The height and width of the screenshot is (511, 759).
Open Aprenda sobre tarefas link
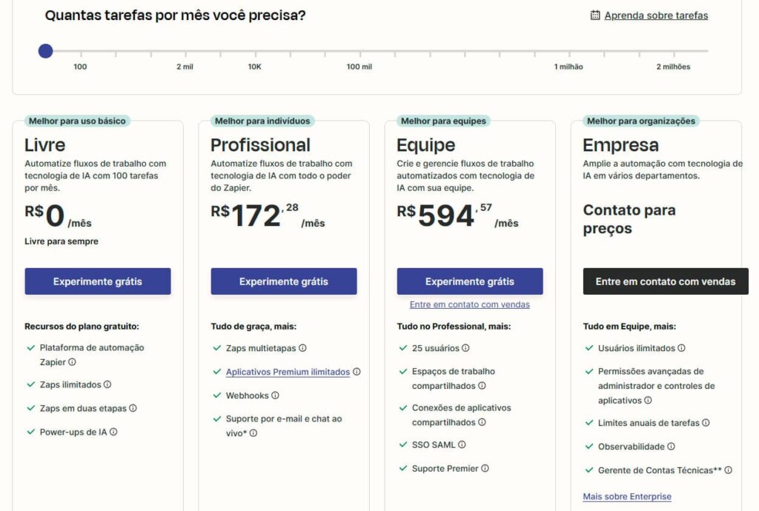[656, 16]
